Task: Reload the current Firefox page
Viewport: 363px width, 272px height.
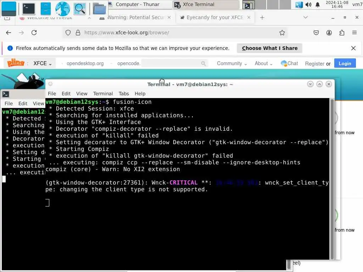Action: 34,33
